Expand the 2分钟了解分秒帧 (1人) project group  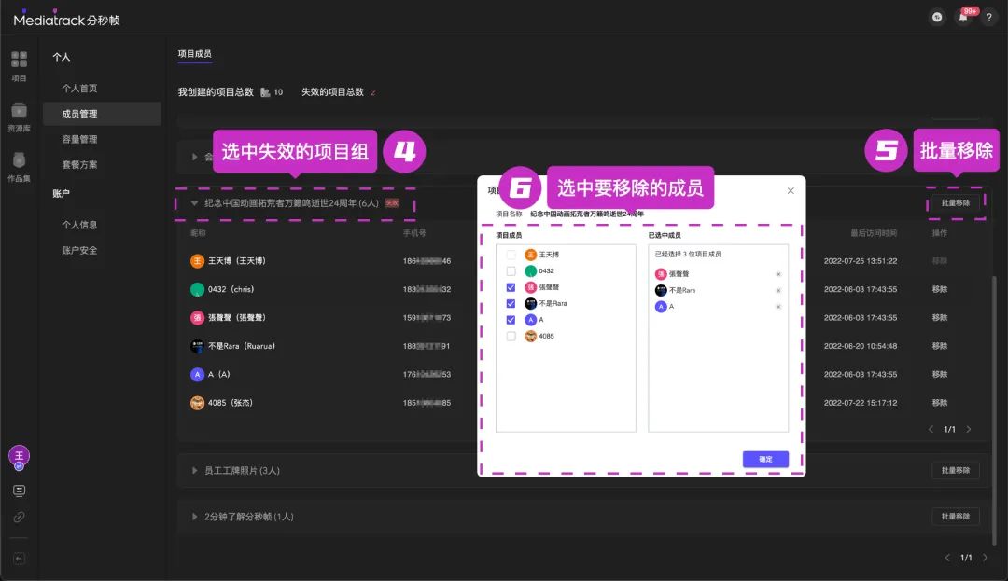(195, 517)
